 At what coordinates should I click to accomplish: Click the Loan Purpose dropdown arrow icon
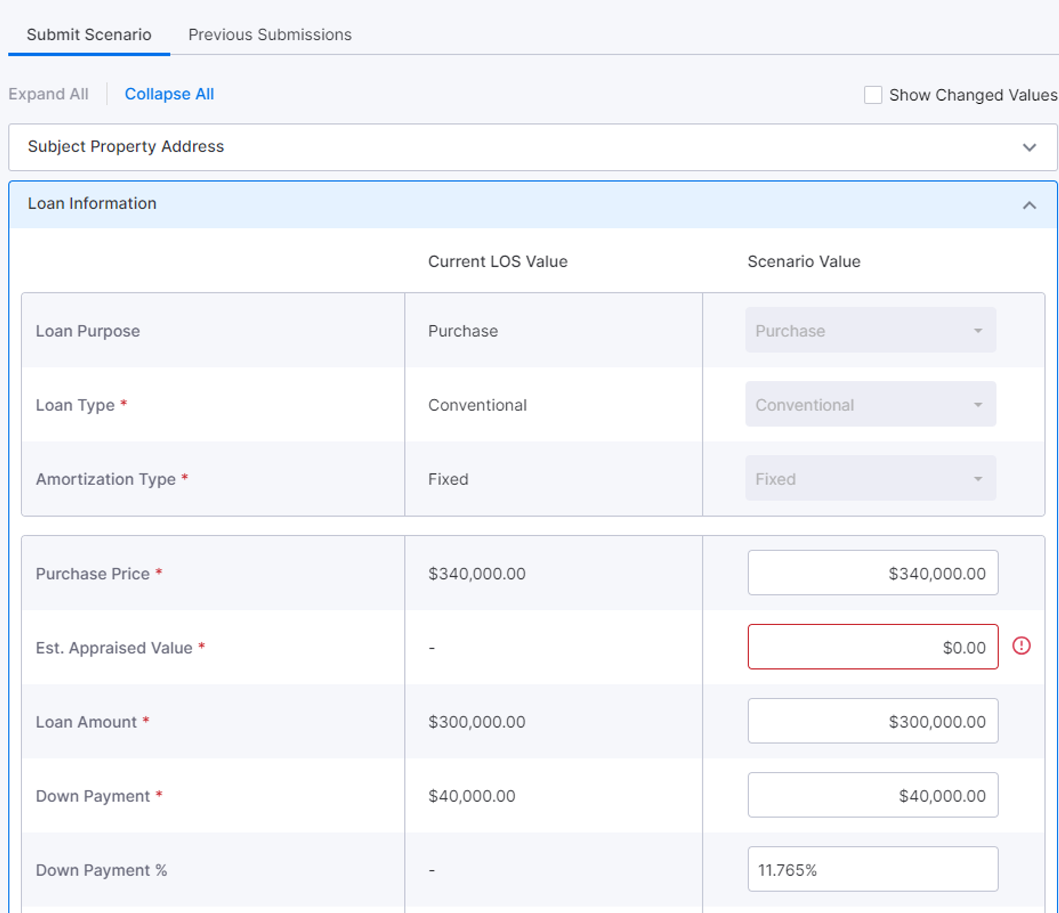(977, 331)
